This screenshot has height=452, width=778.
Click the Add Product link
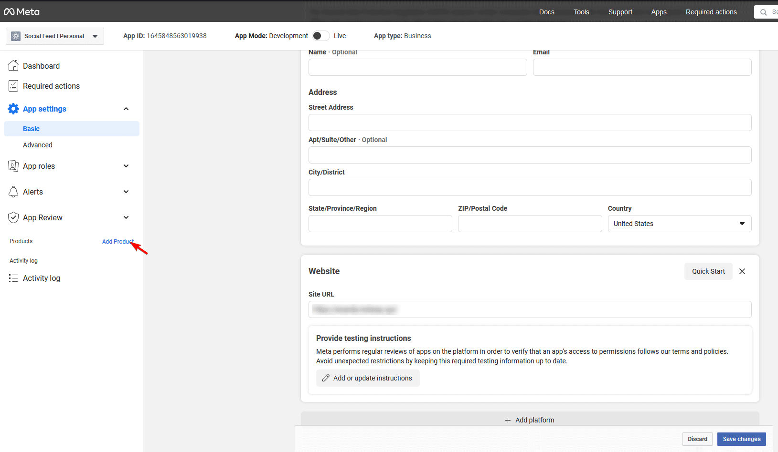point(117,241)
